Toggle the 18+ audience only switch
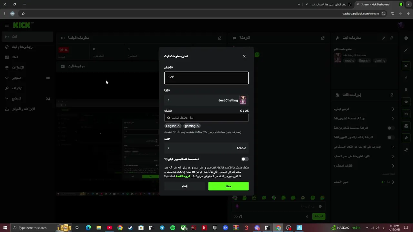 pos(245,159)
